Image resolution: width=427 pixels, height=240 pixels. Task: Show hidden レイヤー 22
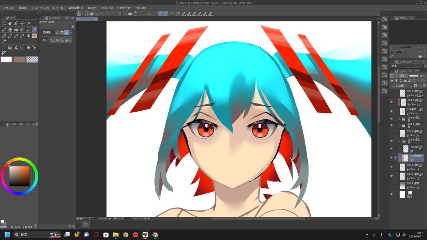pos(392,185)
